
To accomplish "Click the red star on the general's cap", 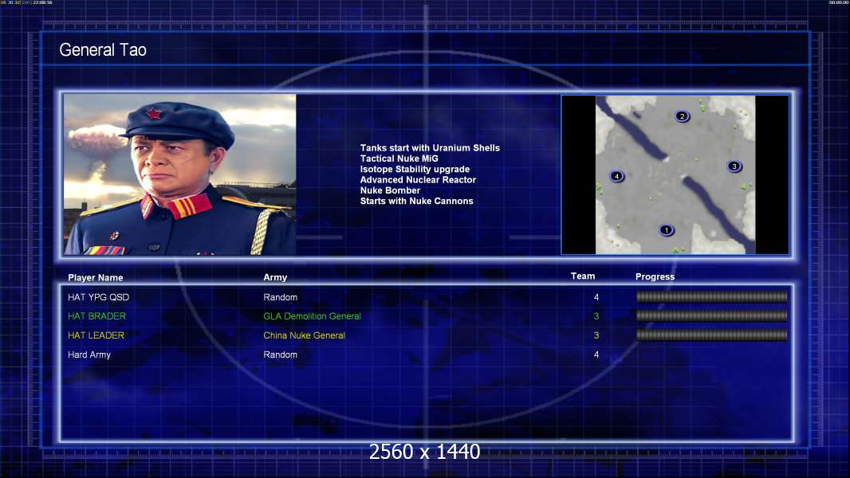I will pos(153,115).
